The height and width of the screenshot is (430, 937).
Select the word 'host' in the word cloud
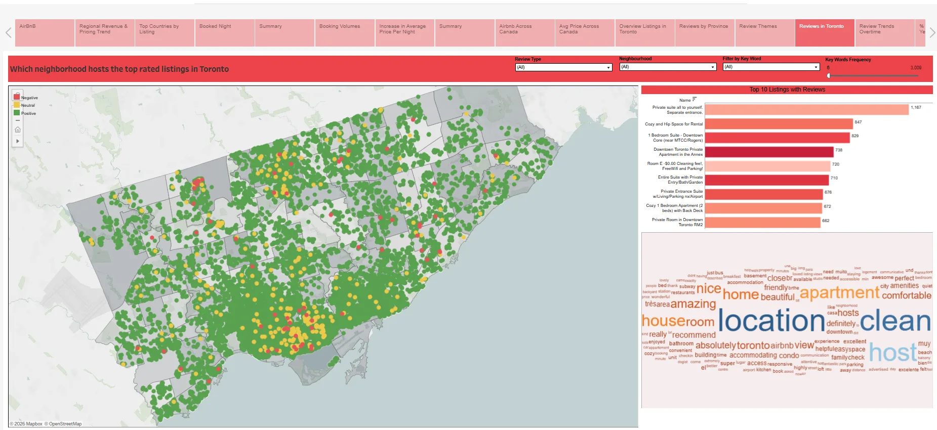[893, 352]
